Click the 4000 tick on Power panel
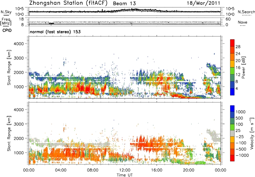Screen dimensions: 255x177 click(18, 44)
